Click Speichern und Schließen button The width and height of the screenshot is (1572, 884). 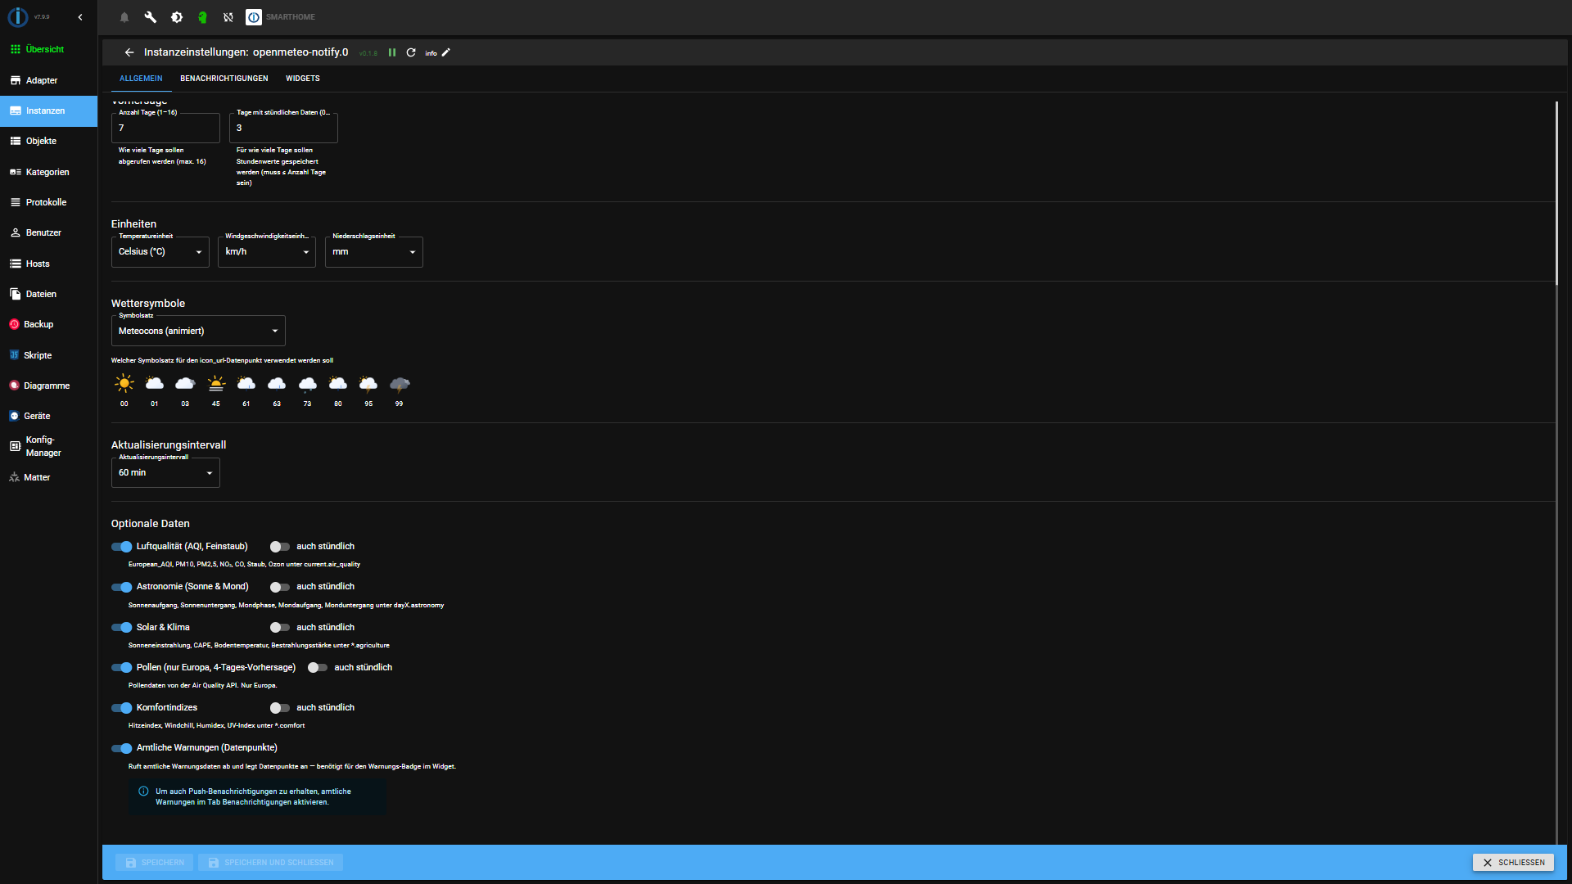(270, 863)
